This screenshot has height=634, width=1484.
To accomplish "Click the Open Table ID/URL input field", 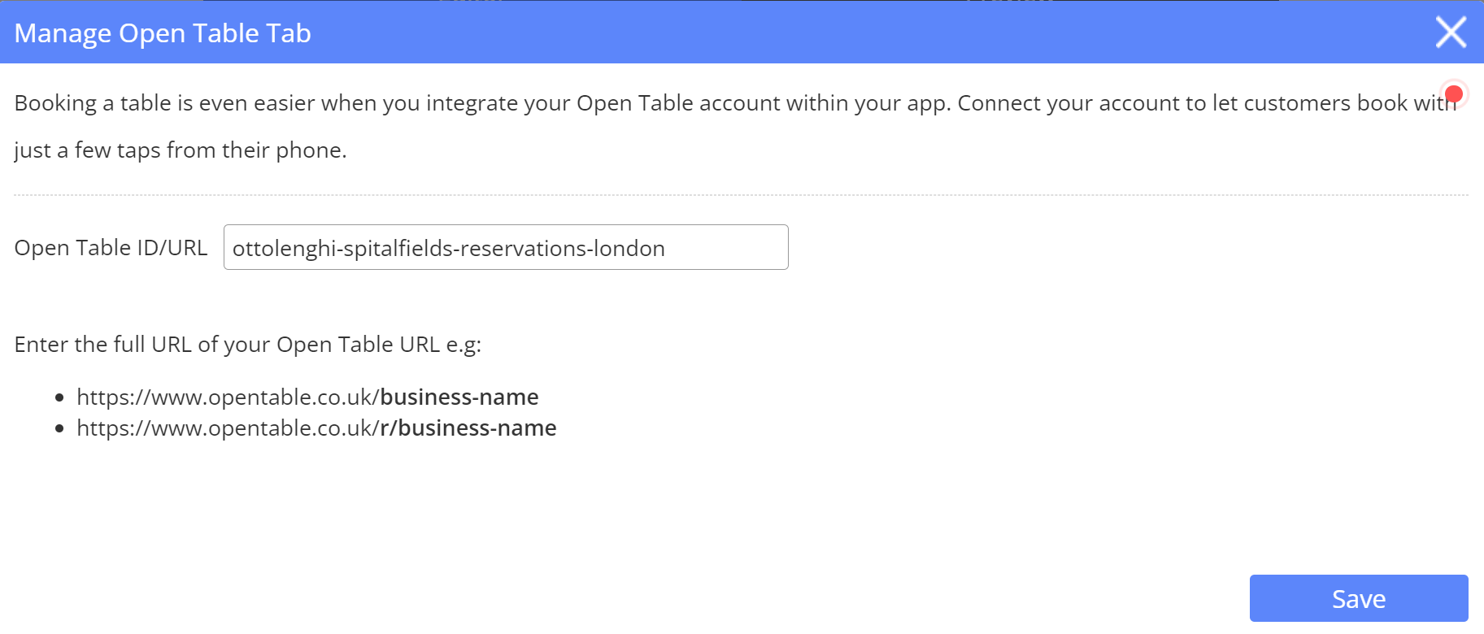I will click(506, 247).
